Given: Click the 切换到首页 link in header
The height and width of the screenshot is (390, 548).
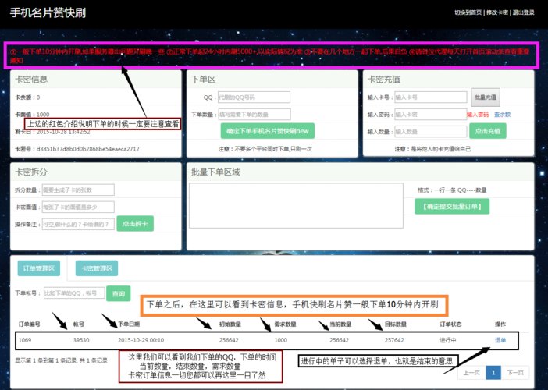Looking at the screenshot, I should tap(468, 12).
